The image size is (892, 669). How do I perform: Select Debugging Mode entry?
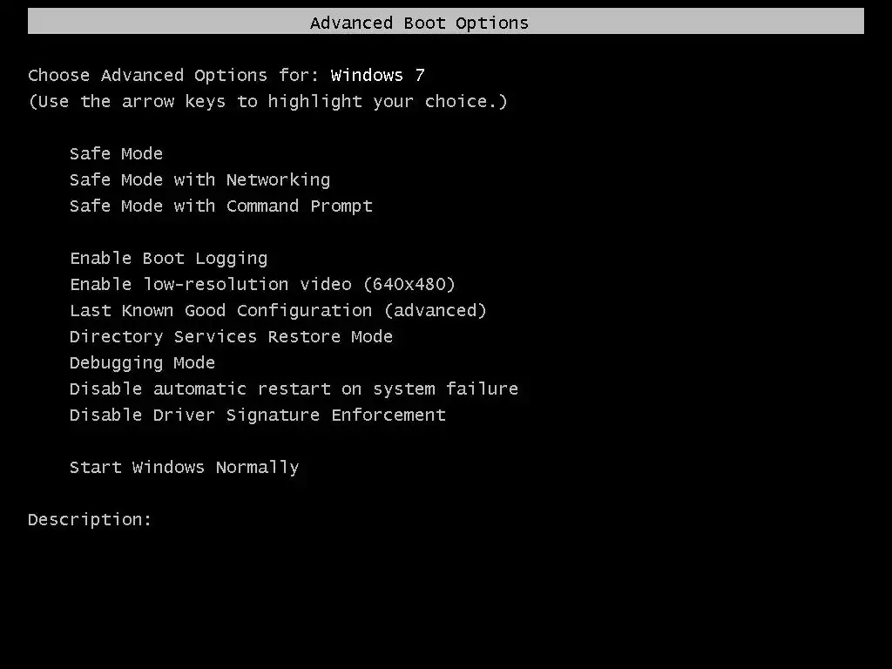point(142,363)
